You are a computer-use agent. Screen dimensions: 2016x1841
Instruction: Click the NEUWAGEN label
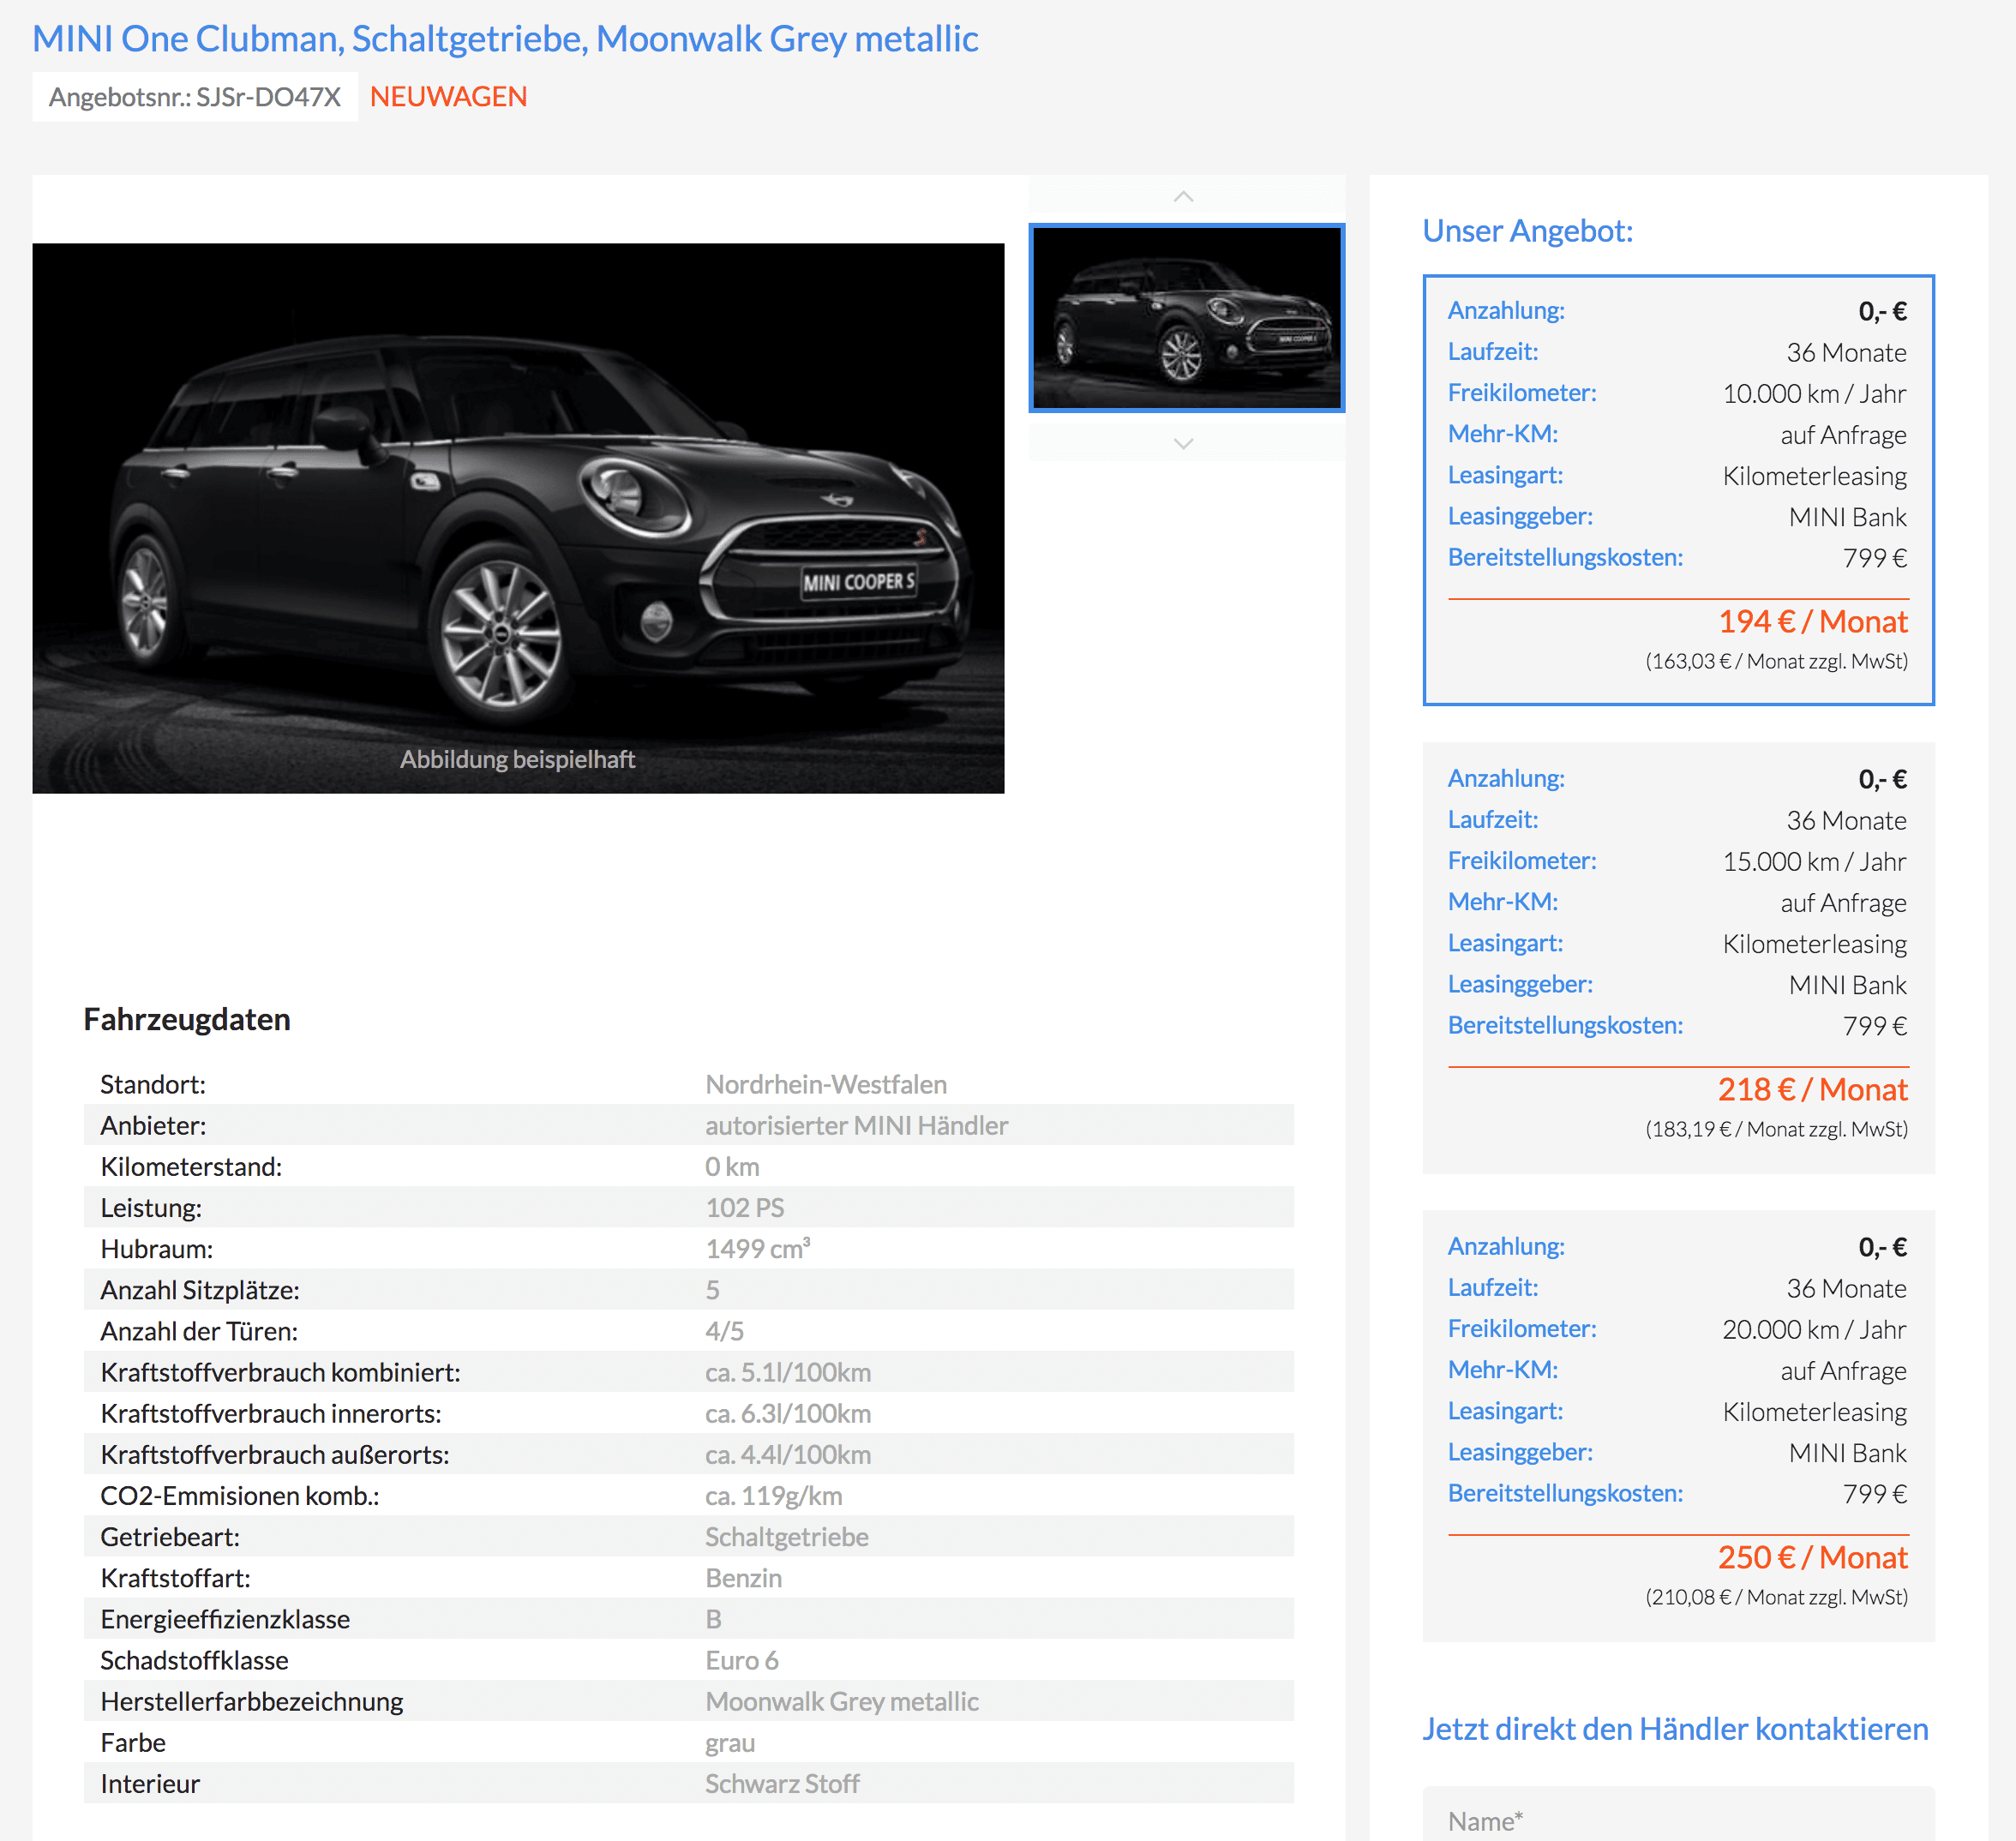point(448,97)
